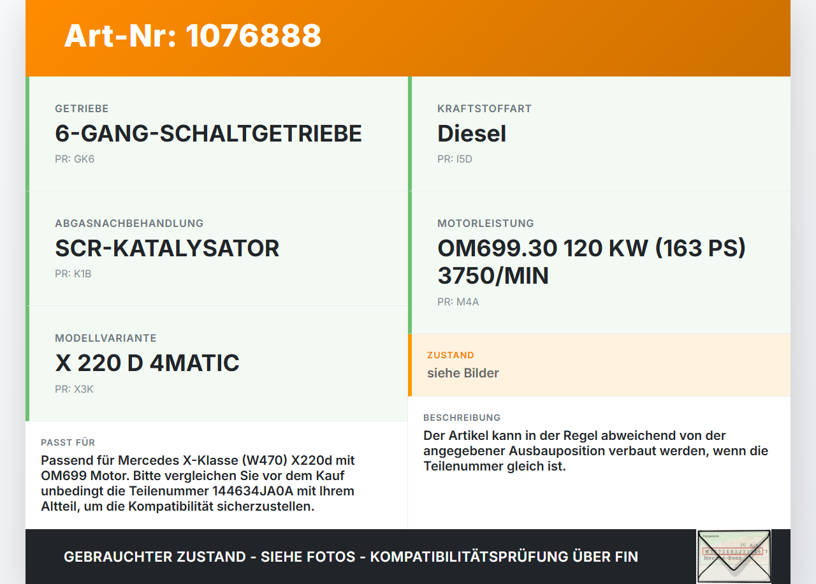Click the 'GEBRAUCHTER ZUSTAND - SIEHE FOTOS' footer text

351,557
